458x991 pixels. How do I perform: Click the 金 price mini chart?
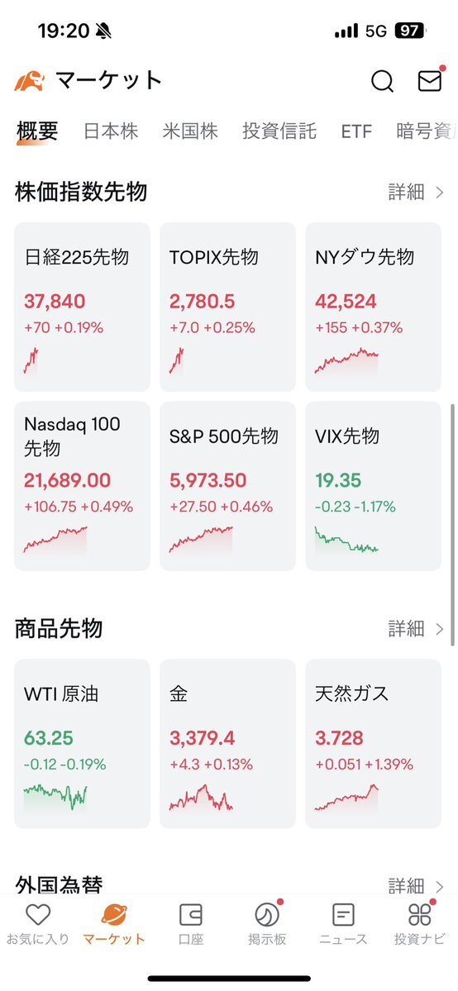coord(201,798)
